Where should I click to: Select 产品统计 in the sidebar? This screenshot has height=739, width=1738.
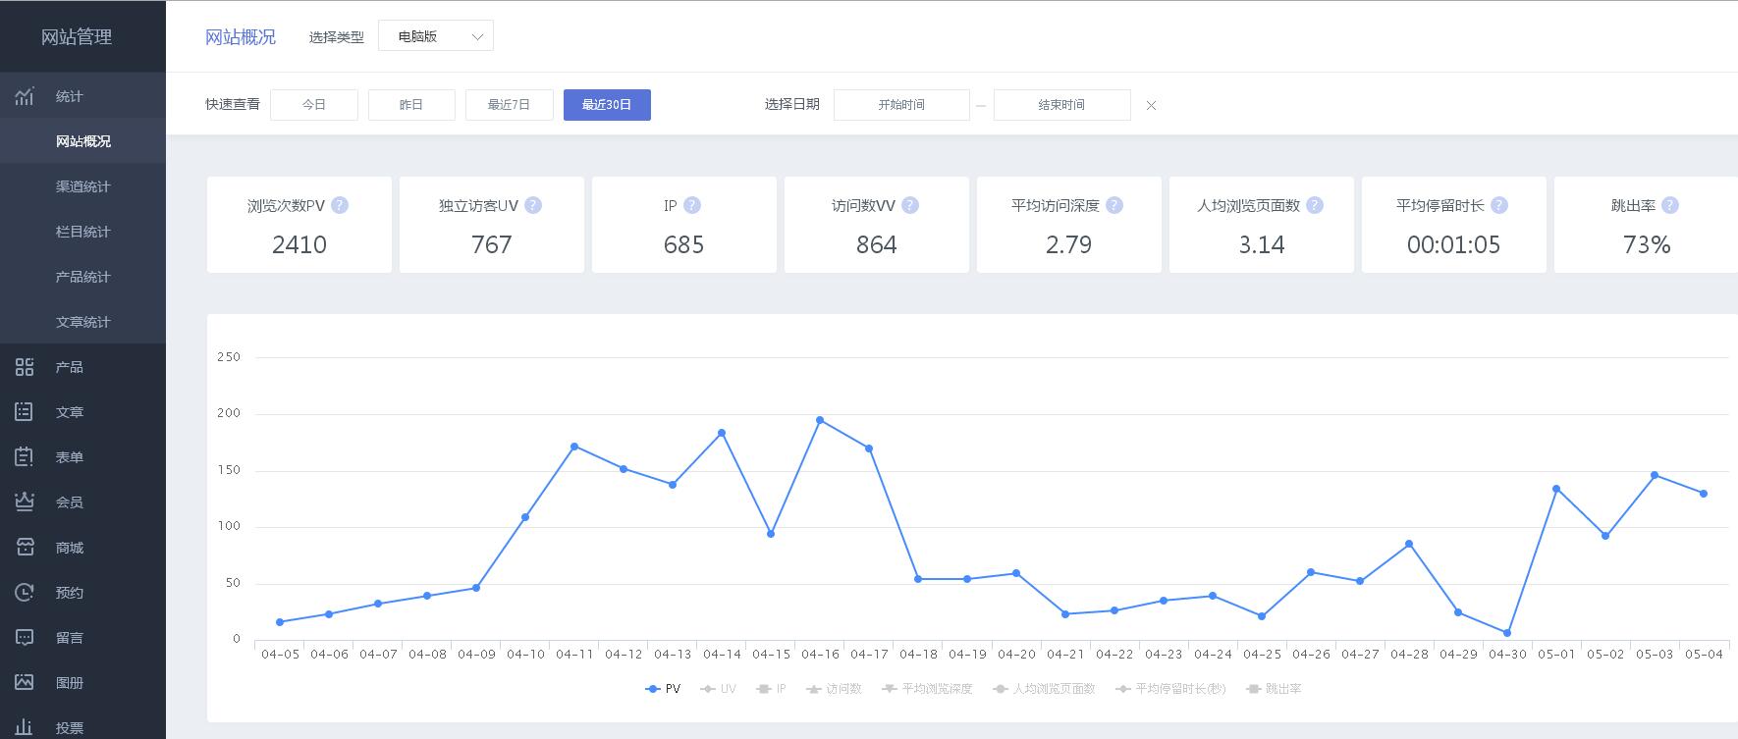83,277
